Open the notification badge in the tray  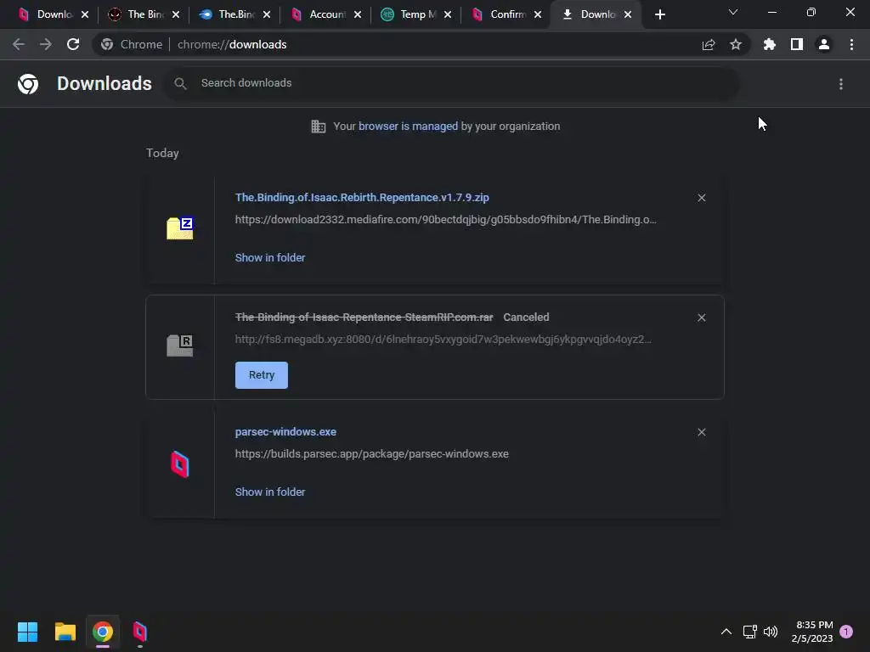pyautogui.click(x=846, y=632)
